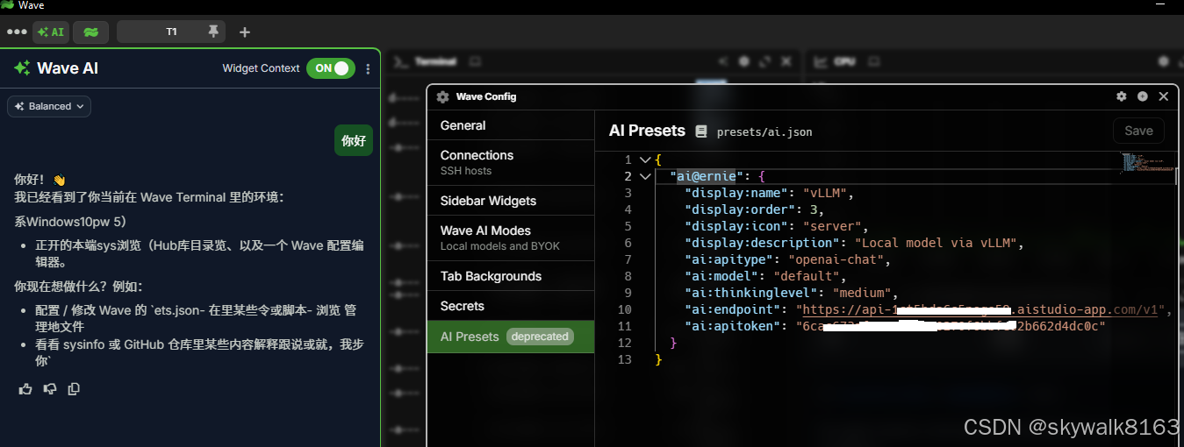Click the Wave Config gear title icon
The width and height of the screenshot is (1184, 447).
pyautogui.click(x=442, y=96)
